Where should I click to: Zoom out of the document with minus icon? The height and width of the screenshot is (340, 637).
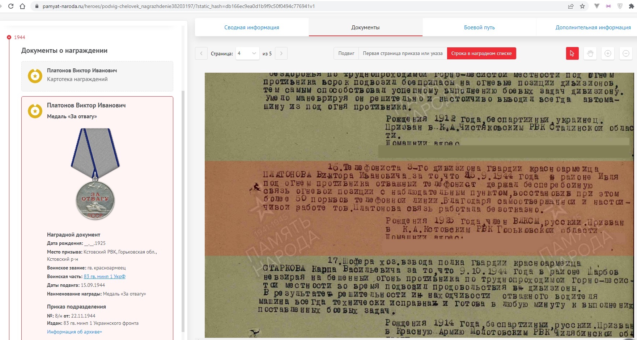point(626,54)
